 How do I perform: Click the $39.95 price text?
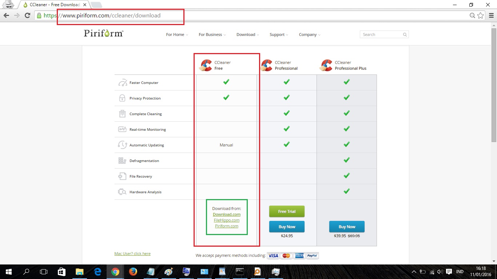click(x=340, y=236)
